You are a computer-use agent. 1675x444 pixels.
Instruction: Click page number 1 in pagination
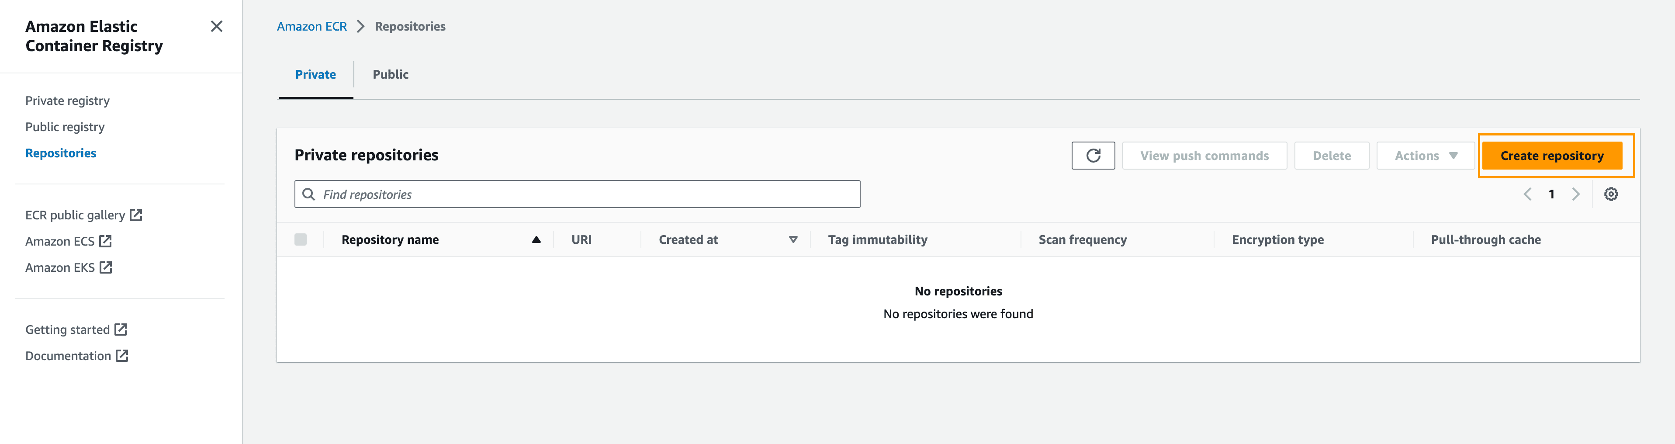coord(1551,194)
